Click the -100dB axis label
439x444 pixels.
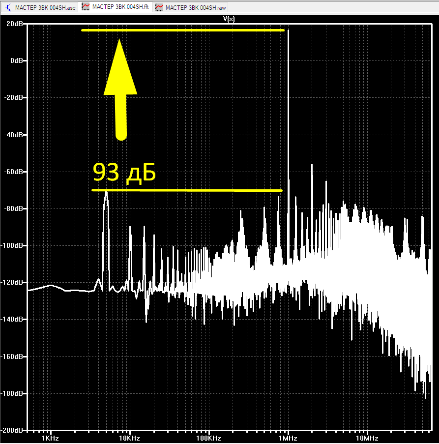pos(12,245)
